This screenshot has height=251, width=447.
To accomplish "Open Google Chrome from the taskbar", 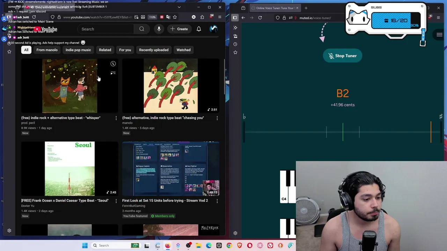I will pyautogui.click(x=229, y=245).
